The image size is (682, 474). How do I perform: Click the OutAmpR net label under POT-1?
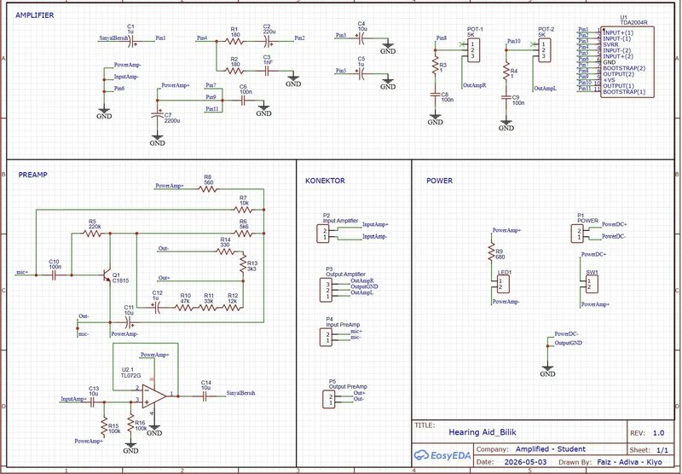point(475,85)
